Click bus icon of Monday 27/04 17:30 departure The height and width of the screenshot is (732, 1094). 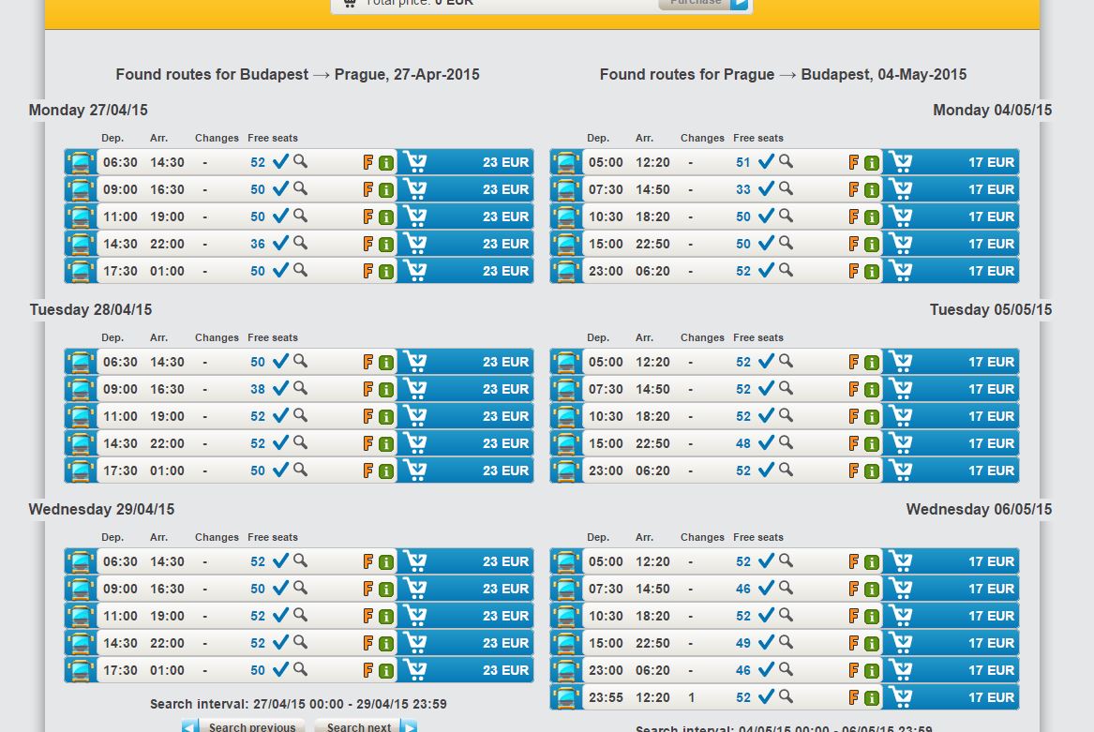pos(81,271)
